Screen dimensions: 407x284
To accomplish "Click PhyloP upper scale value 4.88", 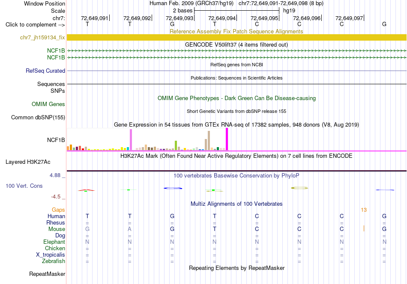I will point(55,175).
